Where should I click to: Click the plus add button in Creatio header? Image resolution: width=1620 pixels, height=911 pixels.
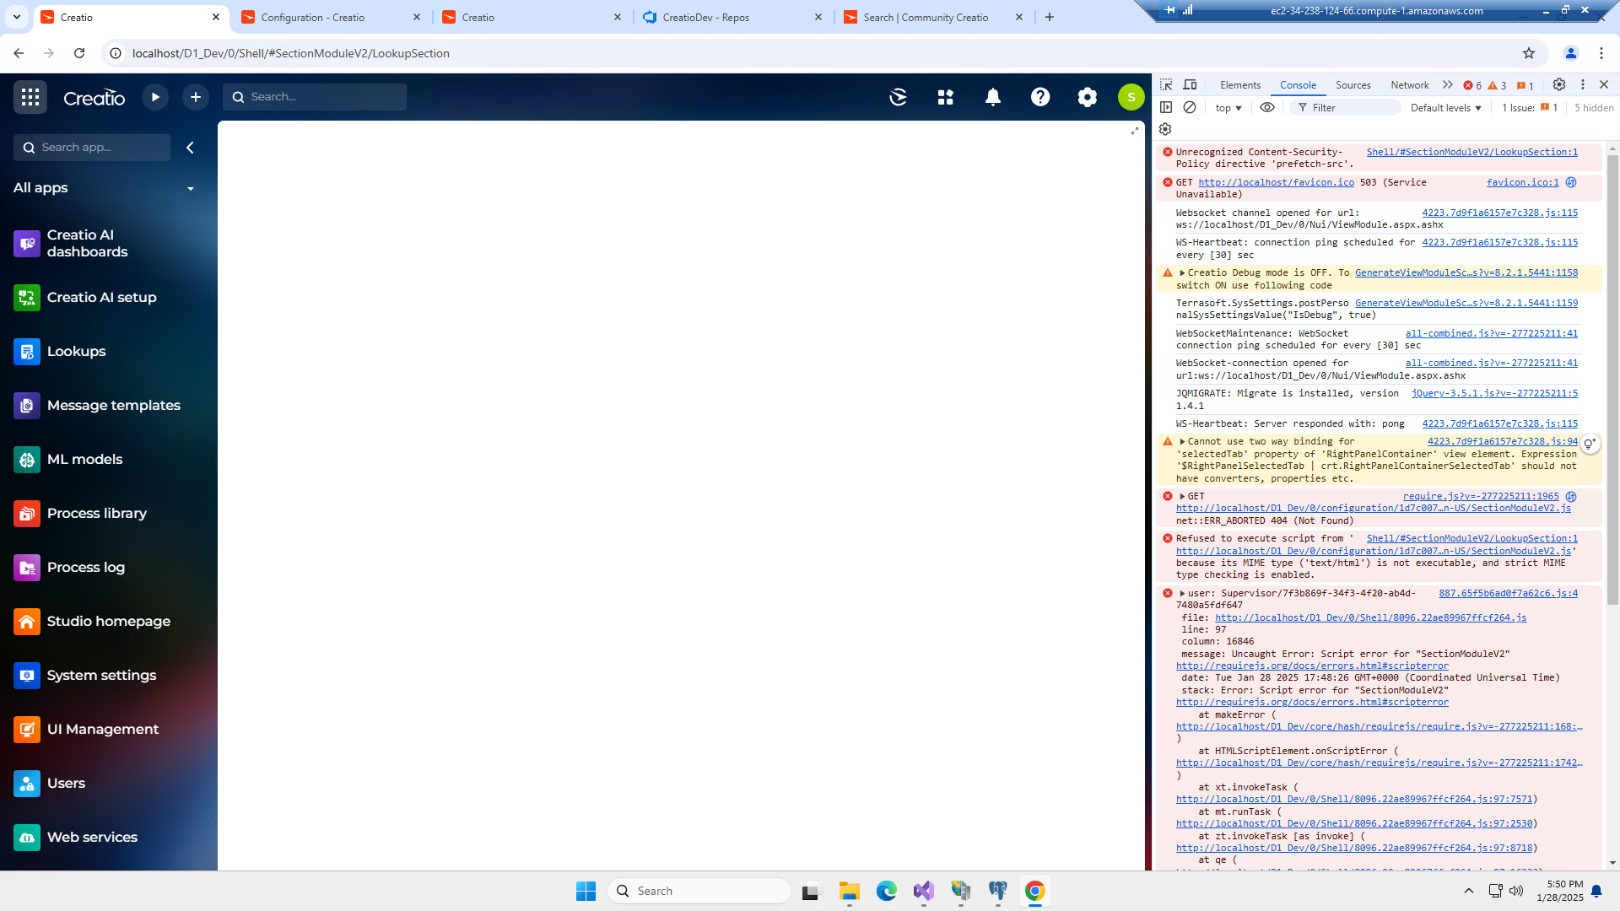(x=196, y=97)
